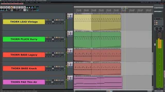Select the red MIDI item on THORN BASS Knack track
Screen dimensions: 165x92
click(x=97, y=69)
